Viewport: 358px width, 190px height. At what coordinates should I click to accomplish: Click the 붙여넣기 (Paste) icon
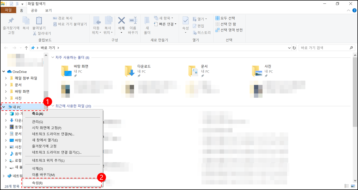pyautogui.click(x=39, y=25)
